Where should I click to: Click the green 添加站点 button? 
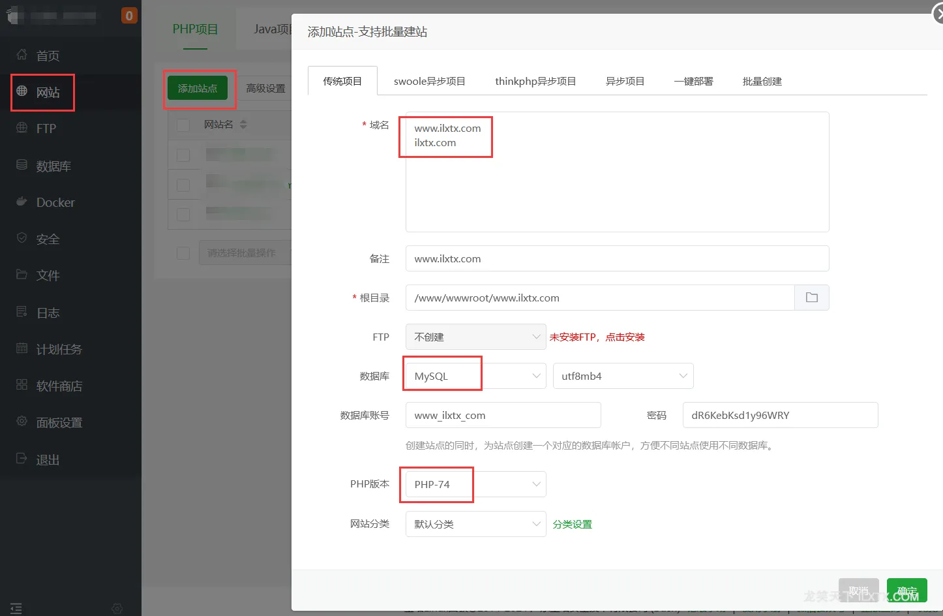198,88
